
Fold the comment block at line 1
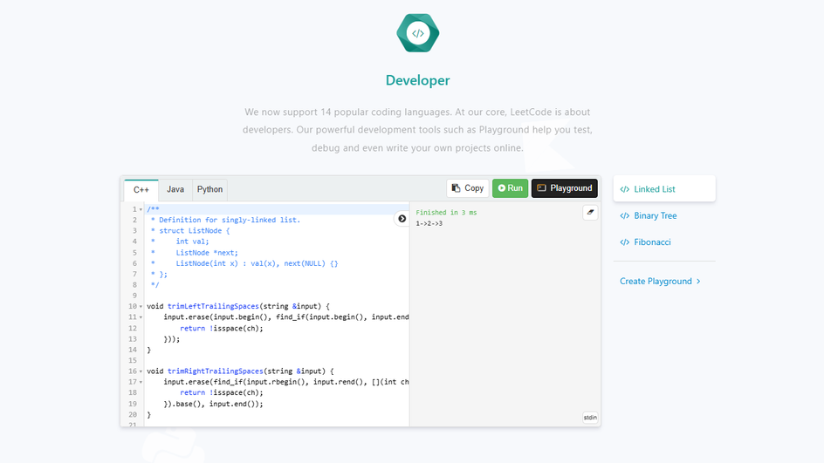141,209
